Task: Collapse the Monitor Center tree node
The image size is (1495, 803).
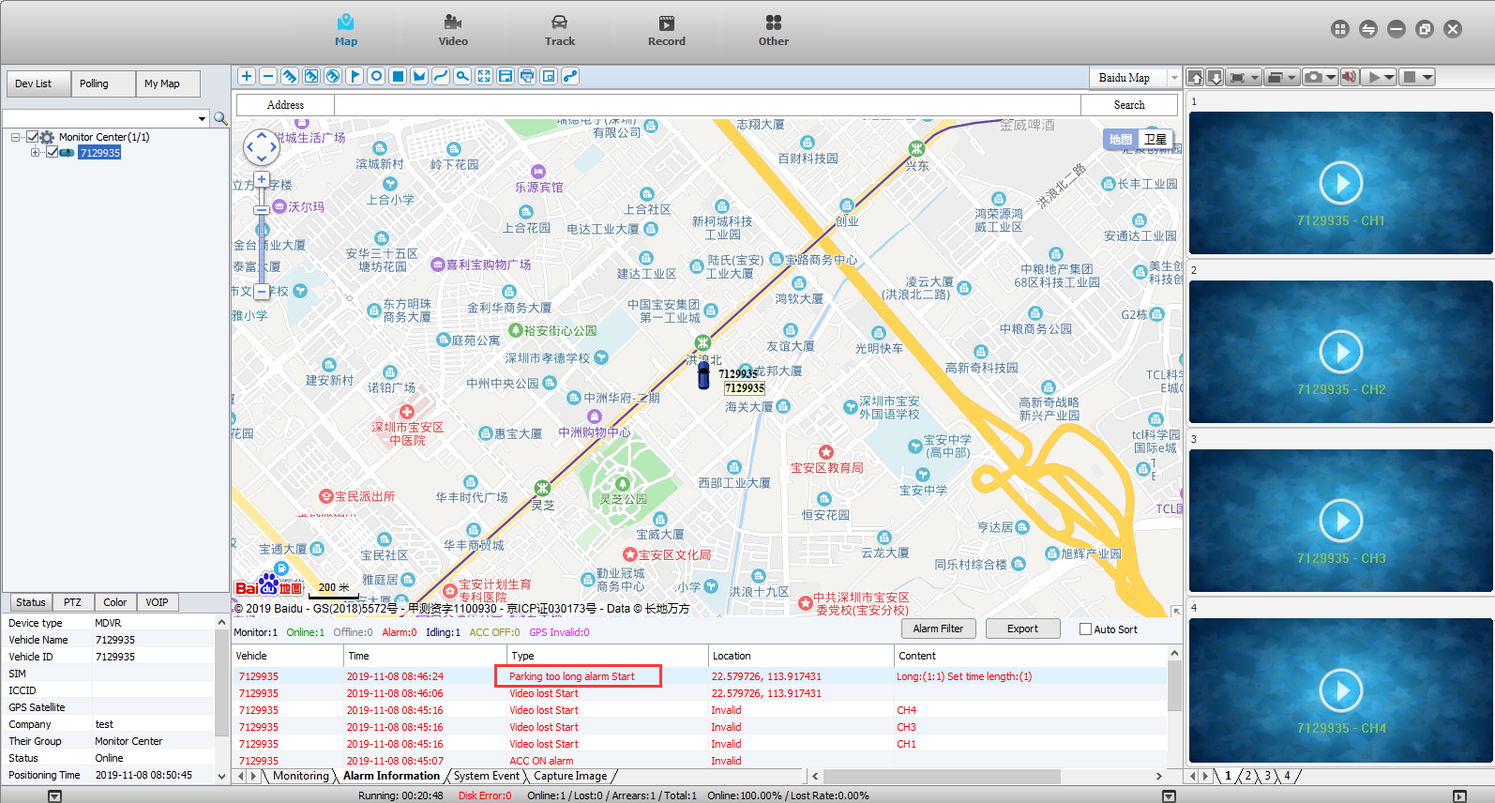Action: (16, 137)
